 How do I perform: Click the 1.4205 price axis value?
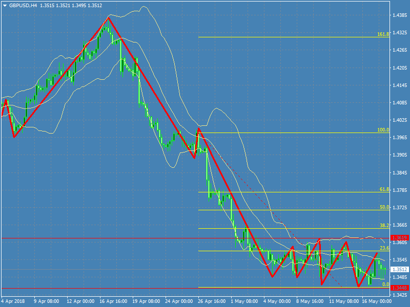click(x=400, y=68)
